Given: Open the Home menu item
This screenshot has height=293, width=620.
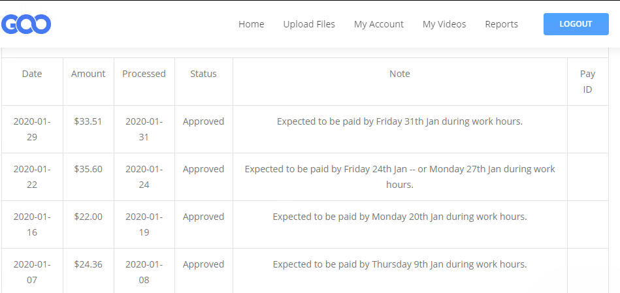Looking at the screenshot, I should pos(251,24).
